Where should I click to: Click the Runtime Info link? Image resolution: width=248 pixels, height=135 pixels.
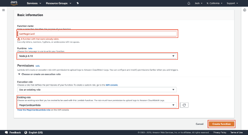pyautogui.click(x=30, y=48)
